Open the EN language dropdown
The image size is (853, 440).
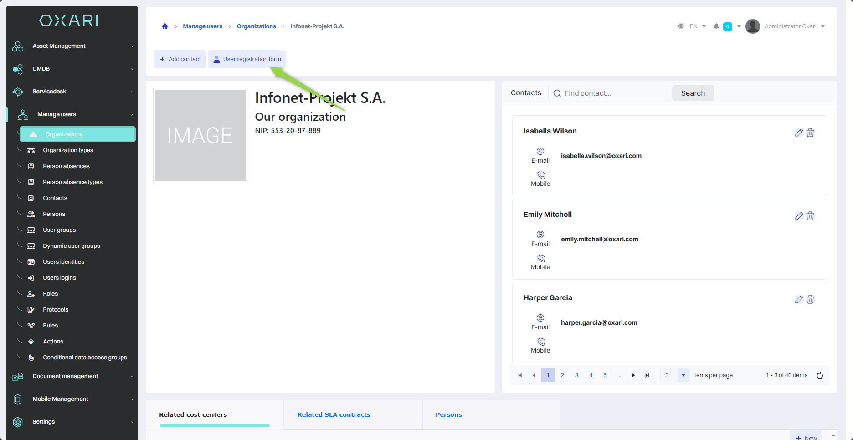[x=697, y=26]
